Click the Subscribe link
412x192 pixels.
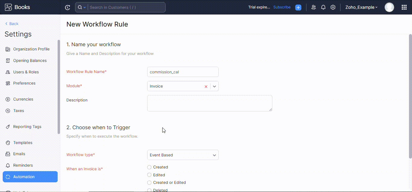pos(282,7)
